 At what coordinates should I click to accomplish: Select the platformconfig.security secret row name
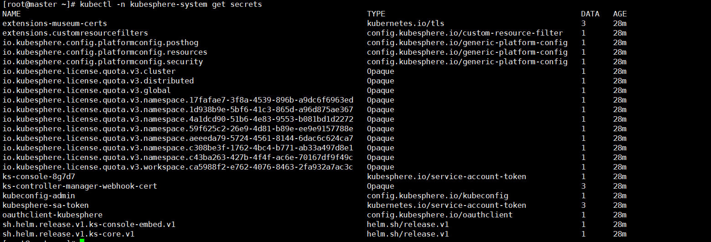[x=103, y=62]
